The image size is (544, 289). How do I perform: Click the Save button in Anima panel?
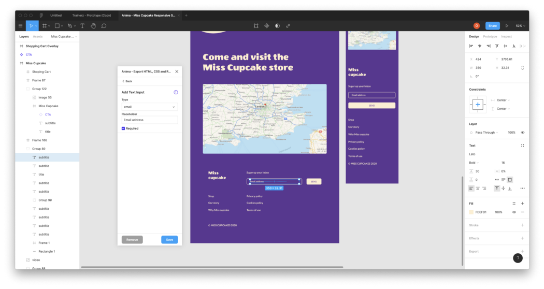(x=169, y=240)
